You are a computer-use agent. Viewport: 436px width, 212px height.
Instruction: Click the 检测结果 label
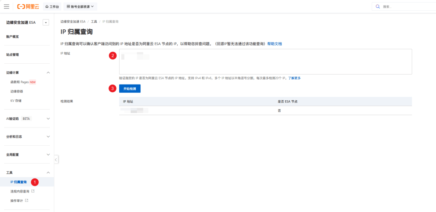click(67, 102)
